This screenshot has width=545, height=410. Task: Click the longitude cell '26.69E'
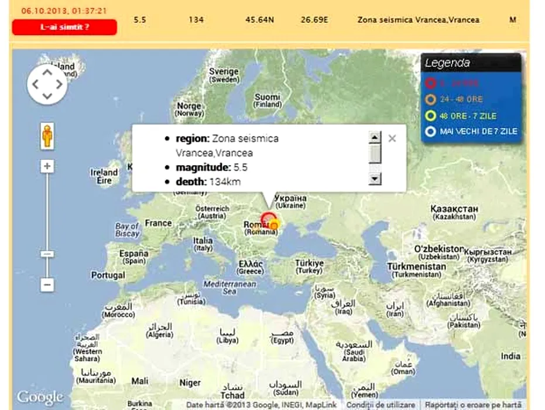[x=314, y=20]
